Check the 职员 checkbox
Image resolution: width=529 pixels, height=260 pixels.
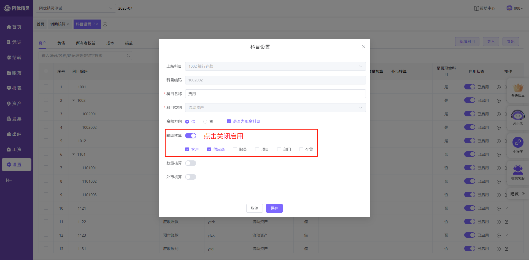235,149
